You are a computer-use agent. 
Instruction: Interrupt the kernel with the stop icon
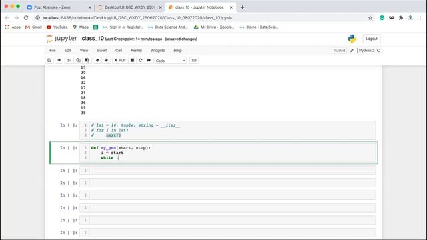(132, 61)
